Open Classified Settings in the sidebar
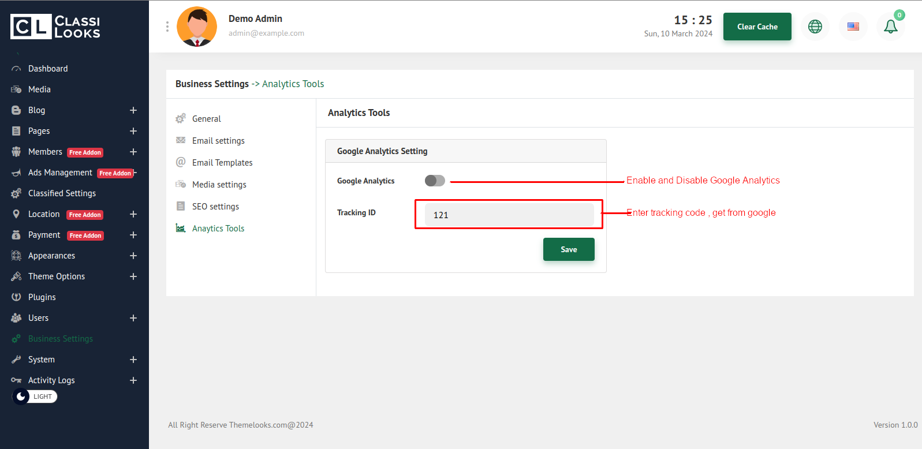922x449 pixels. (x=62, y=193)
